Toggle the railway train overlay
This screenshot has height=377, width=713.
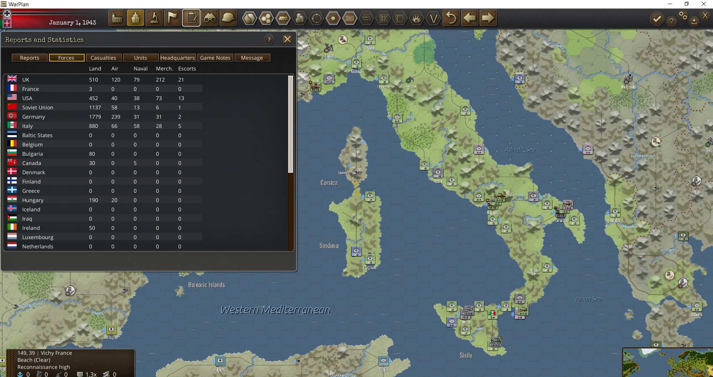pyautogui.click(x=283, y=18)
